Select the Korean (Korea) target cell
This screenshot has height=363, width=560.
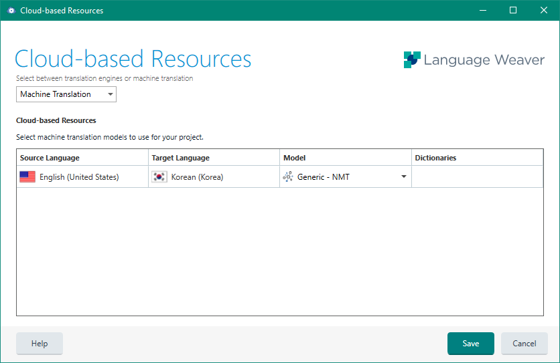pyautogui.click(x=197, y=177)
